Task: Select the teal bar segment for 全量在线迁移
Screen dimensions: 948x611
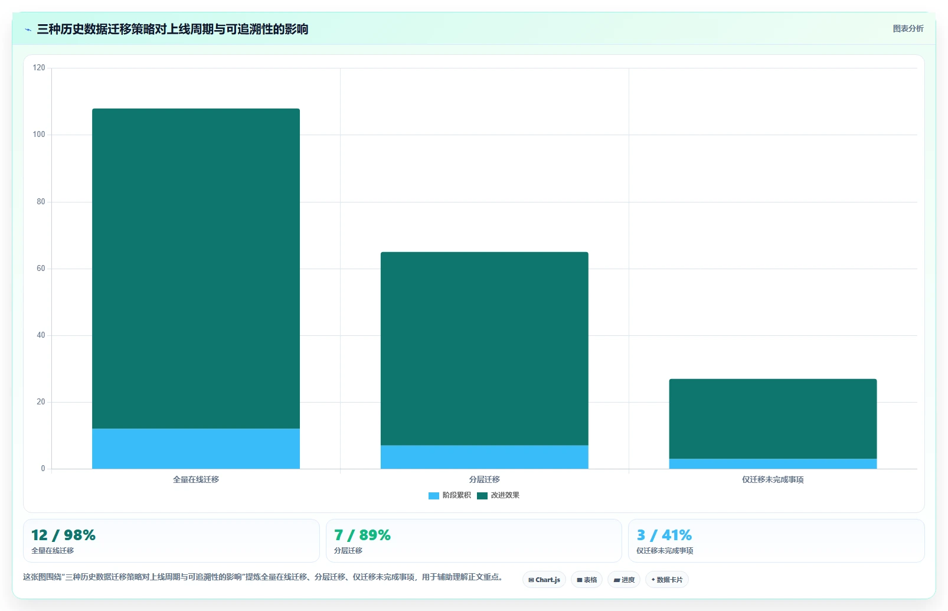Action: (196, 269)
